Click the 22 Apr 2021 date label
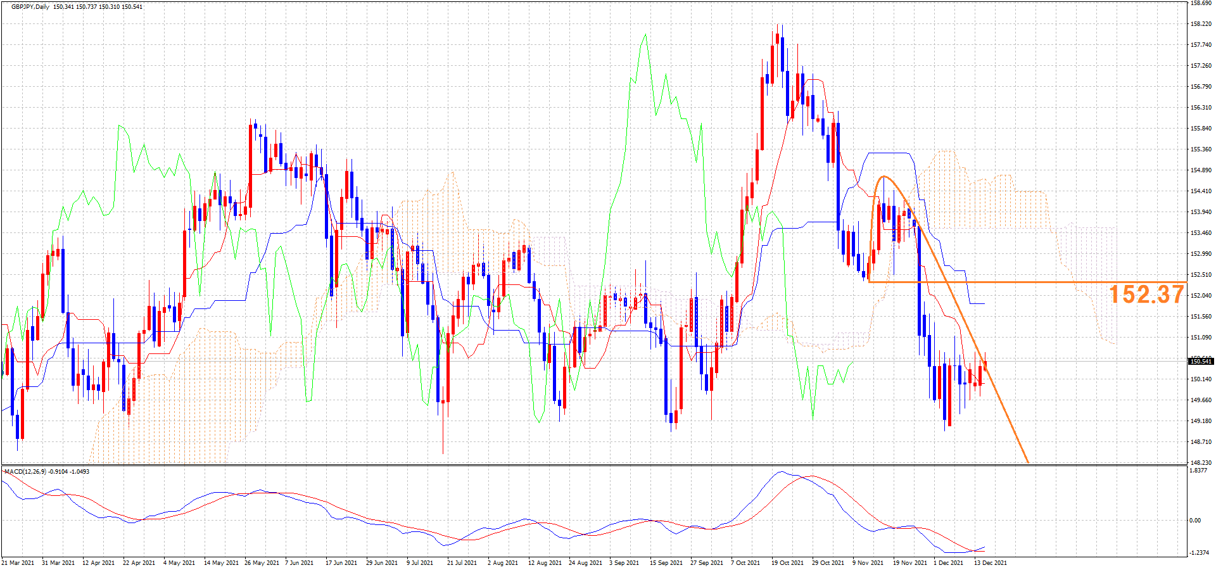This screenshot has width=1216, height=570. pos(139,563)
